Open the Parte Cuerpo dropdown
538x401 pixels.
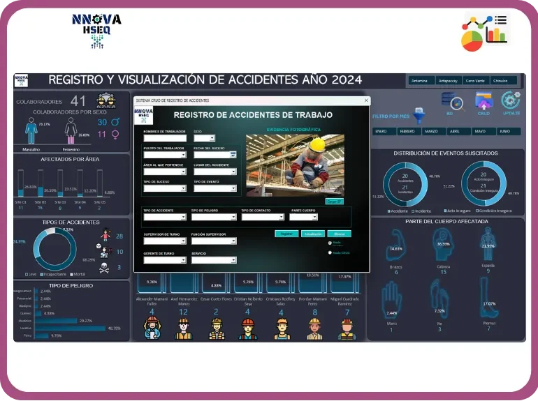point(314,217)
